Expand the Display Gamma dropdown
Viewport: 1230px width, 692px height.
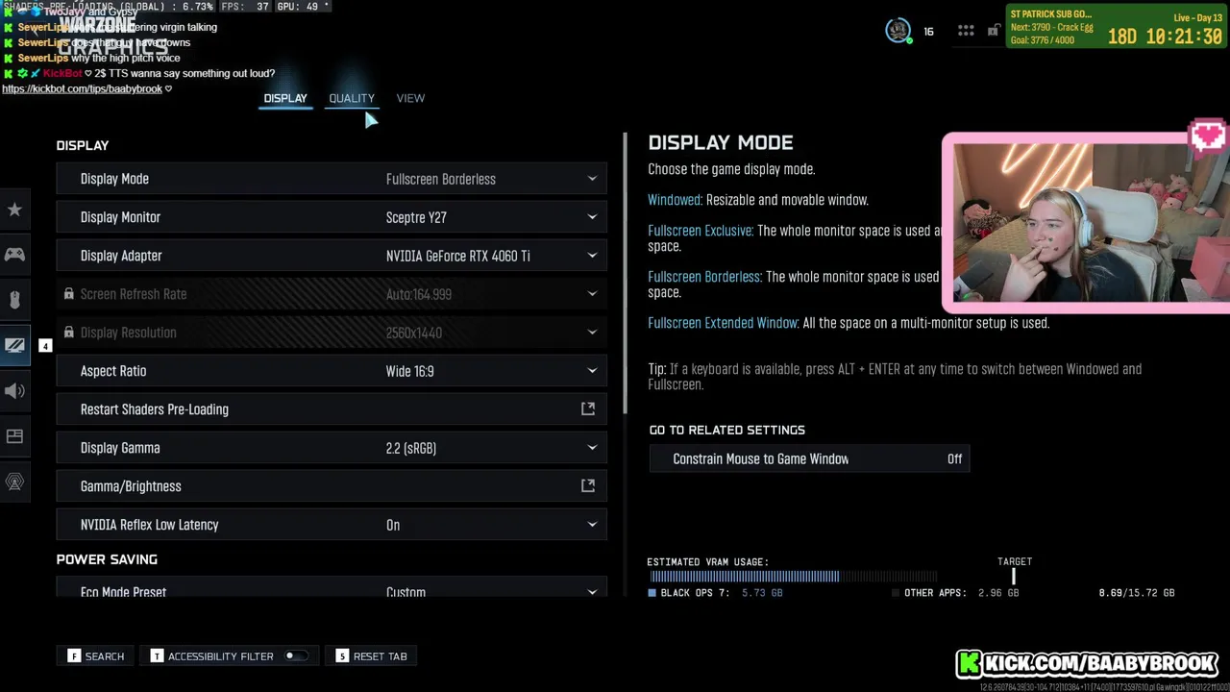tap(592, 448)
